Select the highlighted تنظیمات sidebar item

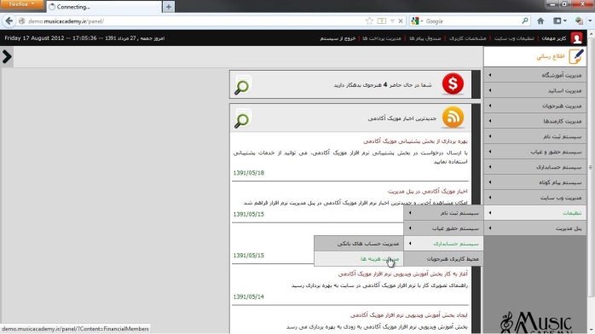pos(535,213)
